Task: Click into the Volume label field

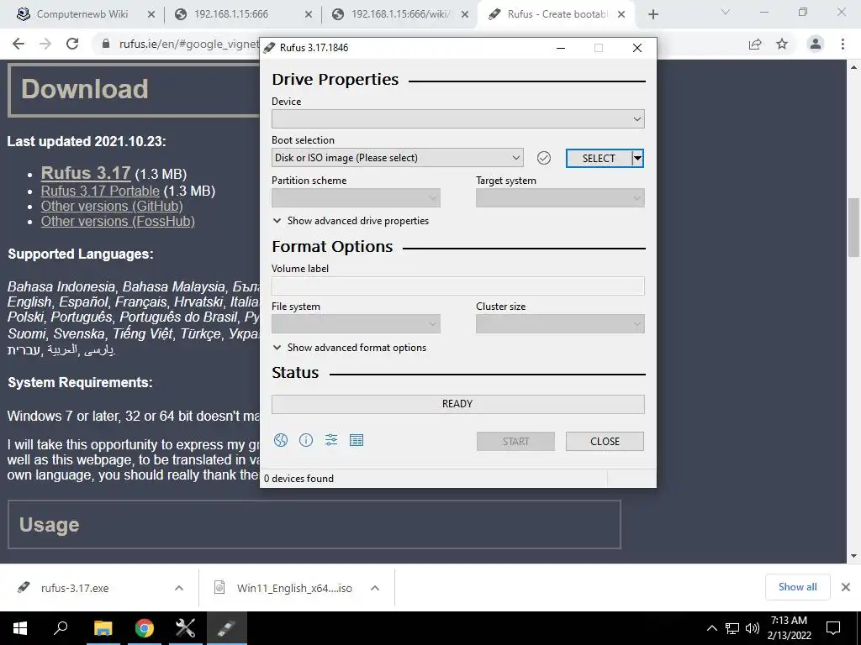Action: coord(458,286)
